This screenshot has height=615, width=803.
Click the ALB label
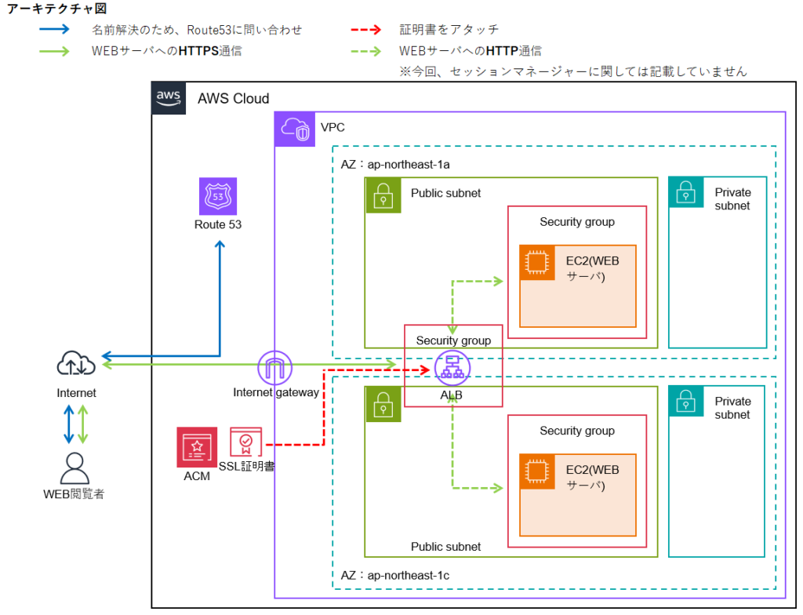click(x=451, y=395)
